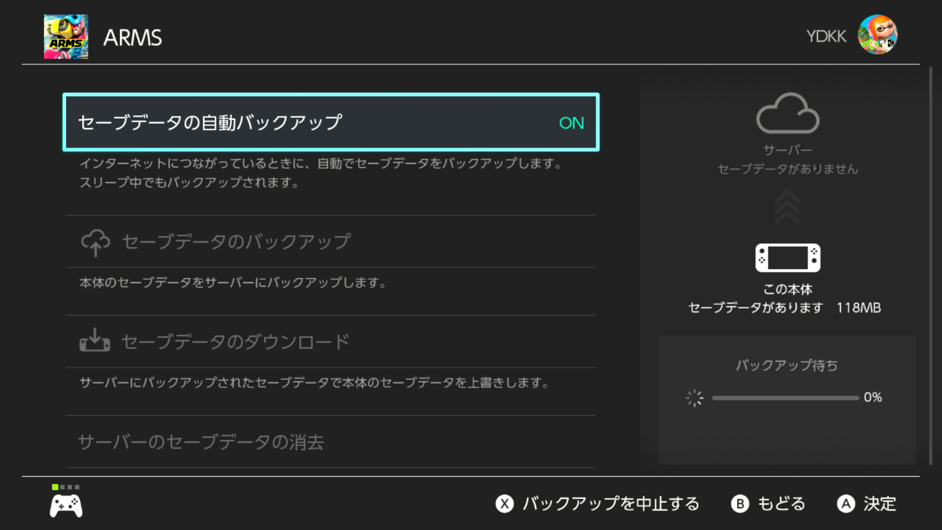Click the cloud upload backup icon
Screen dimensions: 942x530
click(x=95, y=242)
